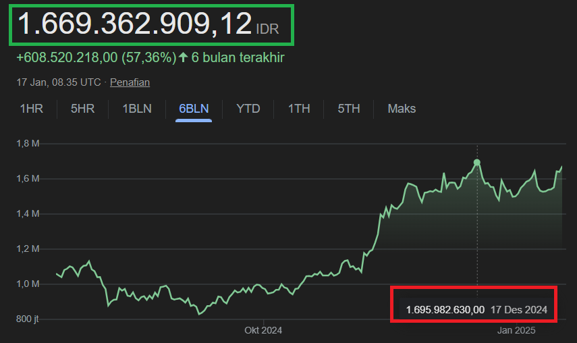Open the Penafian disclaimer link
577x343 pixels.
[x=130, y=82]
